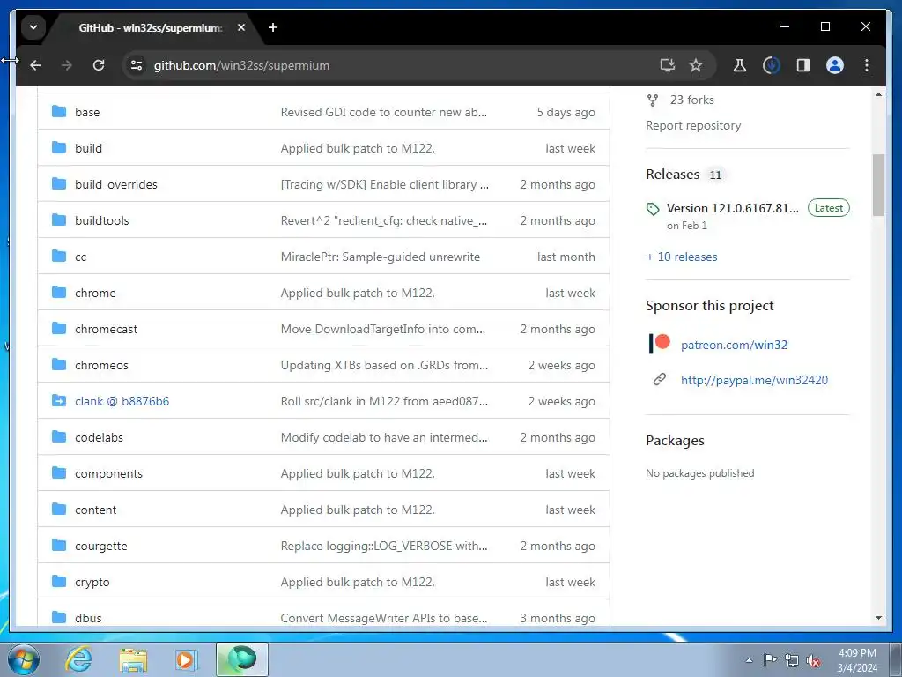Image resolution: width=902 pixels, height=677 pixels.
Task: Click the page vertical scrollbar thumb
Action: 878,185
